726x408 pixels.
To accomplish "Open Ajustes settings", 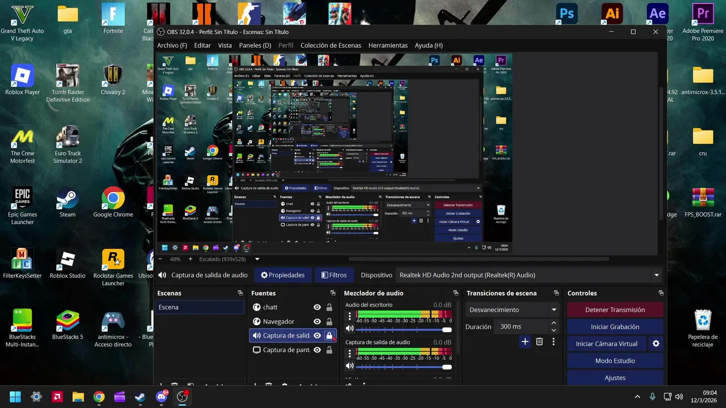I will point(615,378).
